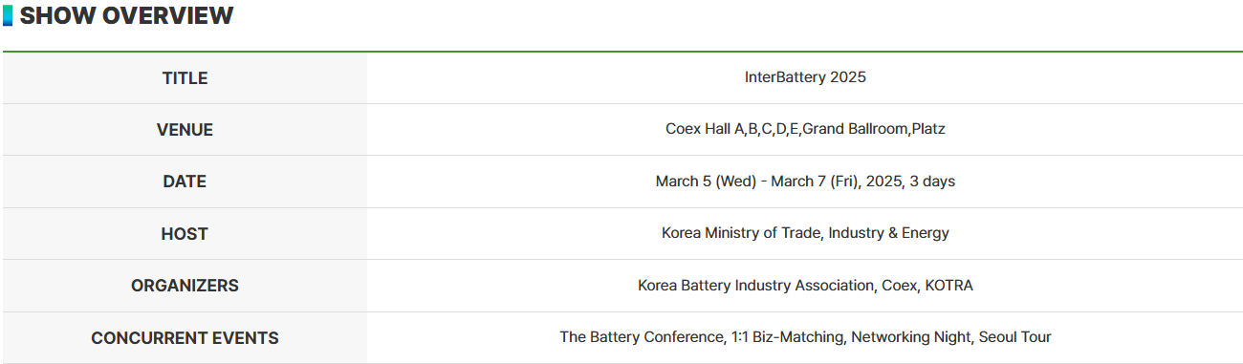
Task: Click Grand Ballroom in the venue row
Action: (855, 129)
